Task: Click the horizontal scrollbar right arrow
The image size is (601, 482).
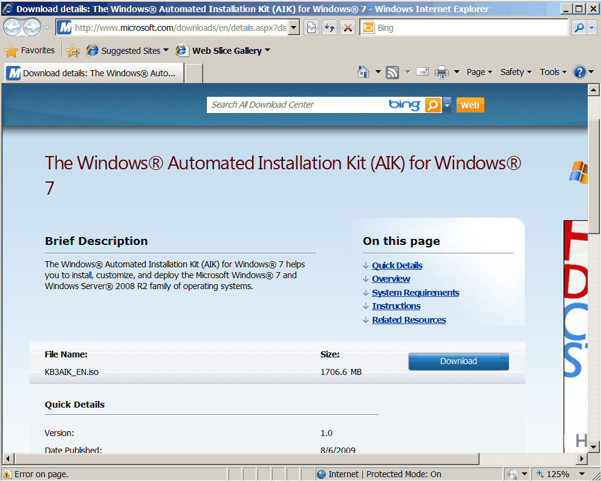Action: click(582, 458)
